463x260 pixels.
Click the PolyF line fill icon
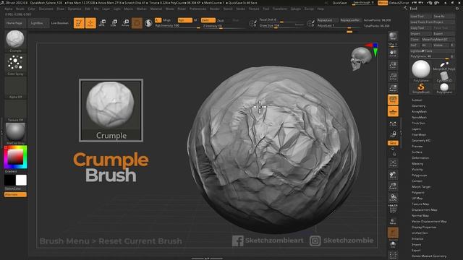(393, 209)
